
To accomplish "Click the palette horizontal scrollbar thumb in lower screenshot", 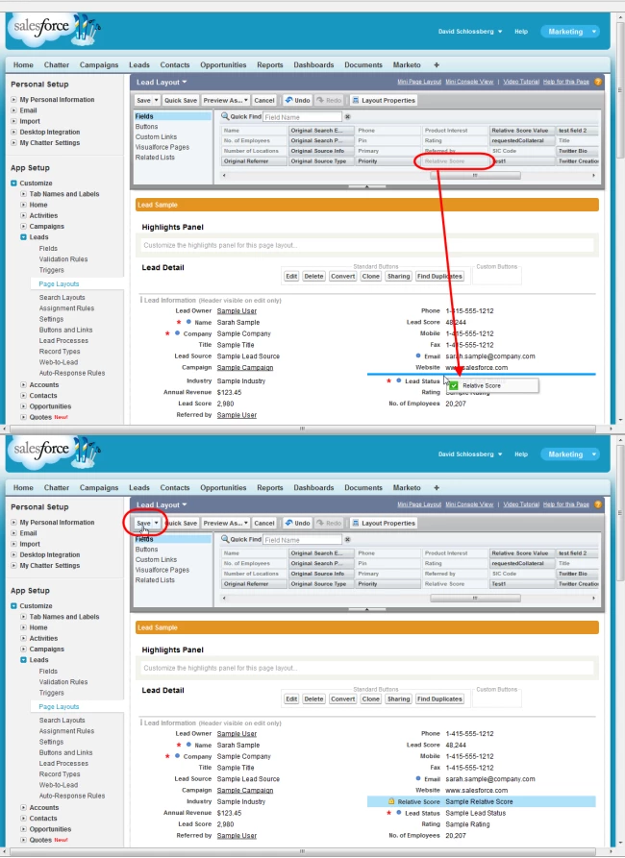I will click(475, 599).
